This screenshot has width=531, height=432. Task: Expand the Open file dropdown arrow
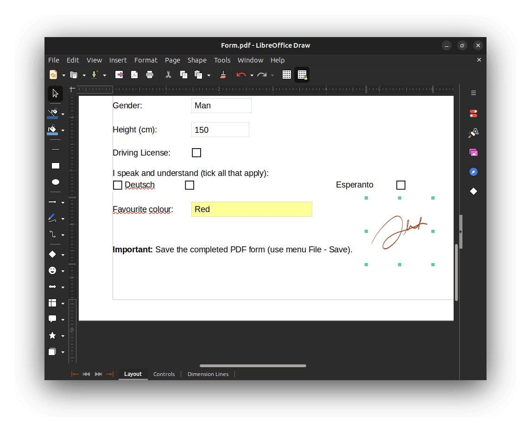tap(84, 75)
